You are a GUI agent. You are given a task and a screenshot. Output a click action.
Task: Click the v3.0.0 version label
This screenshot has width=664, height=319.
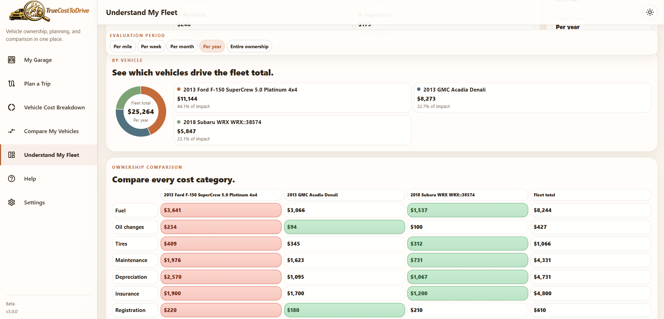pos(12,312)
